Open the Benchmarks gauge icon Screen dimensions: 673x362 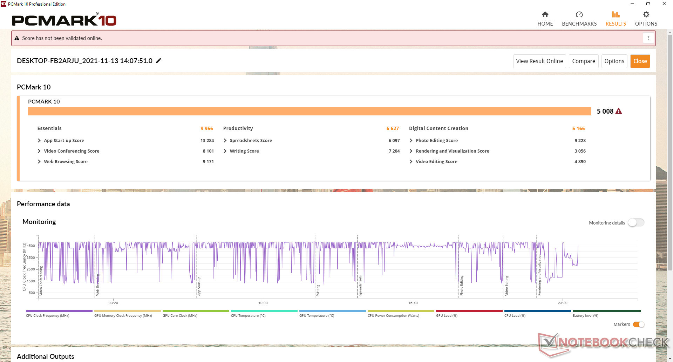(579, 14)
